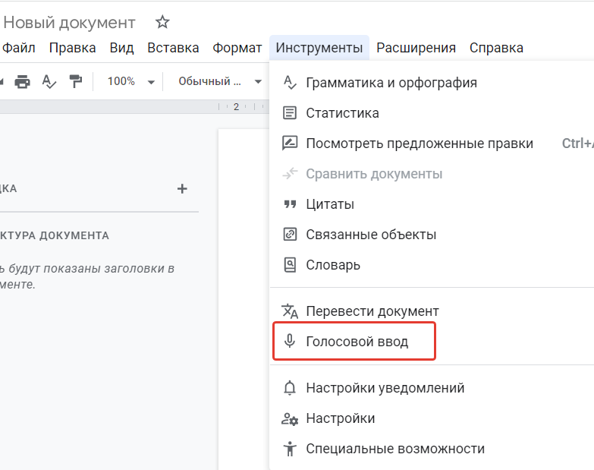594x470 pixels.
Task: Open the Формат menu
Action: tap(237, 48)
